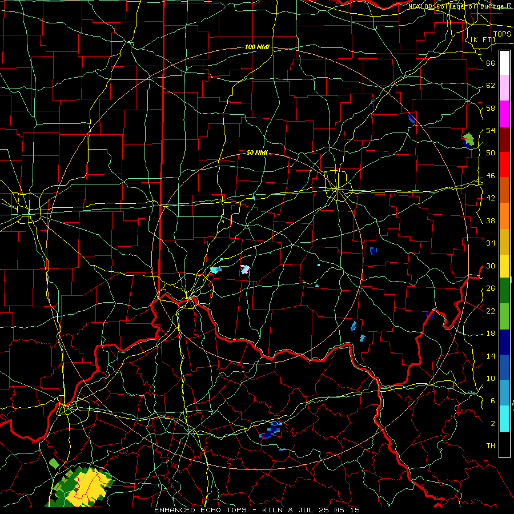Click the '58' legend value

[x=491, y=108]
